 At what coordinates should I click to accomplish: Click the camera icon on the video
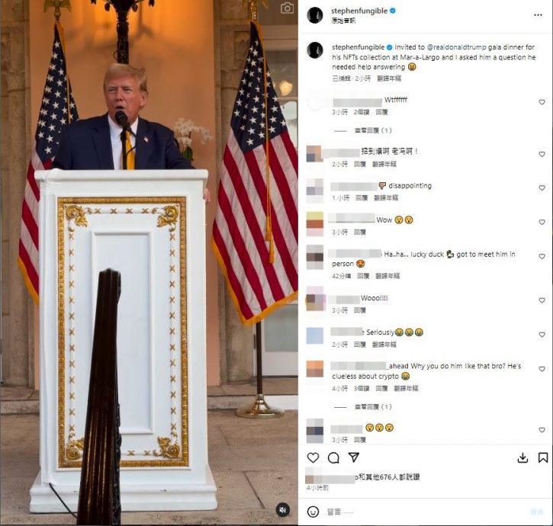pos(287,8)
